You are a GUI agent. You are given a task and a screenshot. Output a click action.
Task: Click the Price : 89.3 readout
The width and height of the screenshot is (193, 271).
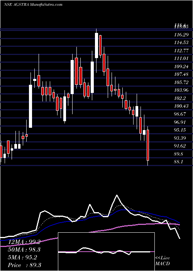24,265
